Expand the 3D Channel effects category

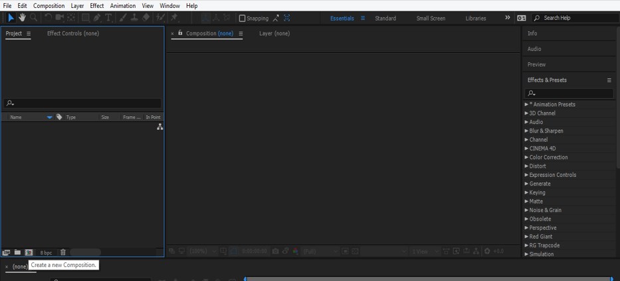tap(526, 113)
